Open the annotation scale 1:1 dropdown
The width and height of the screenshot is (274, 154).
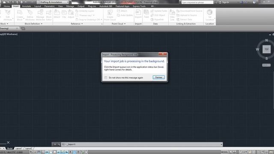point(243,152)
